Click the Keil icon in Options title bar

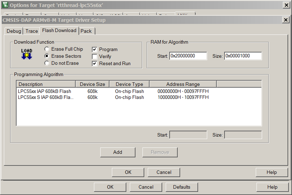[x=5, y=5]
